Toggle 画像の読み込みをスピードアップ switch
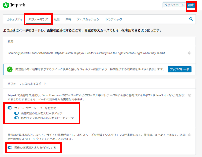The image size is (202, 157). 16,113
